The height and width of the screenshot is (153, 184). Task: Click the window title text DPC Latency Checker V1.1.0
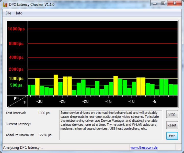click(x=32, y=5)
